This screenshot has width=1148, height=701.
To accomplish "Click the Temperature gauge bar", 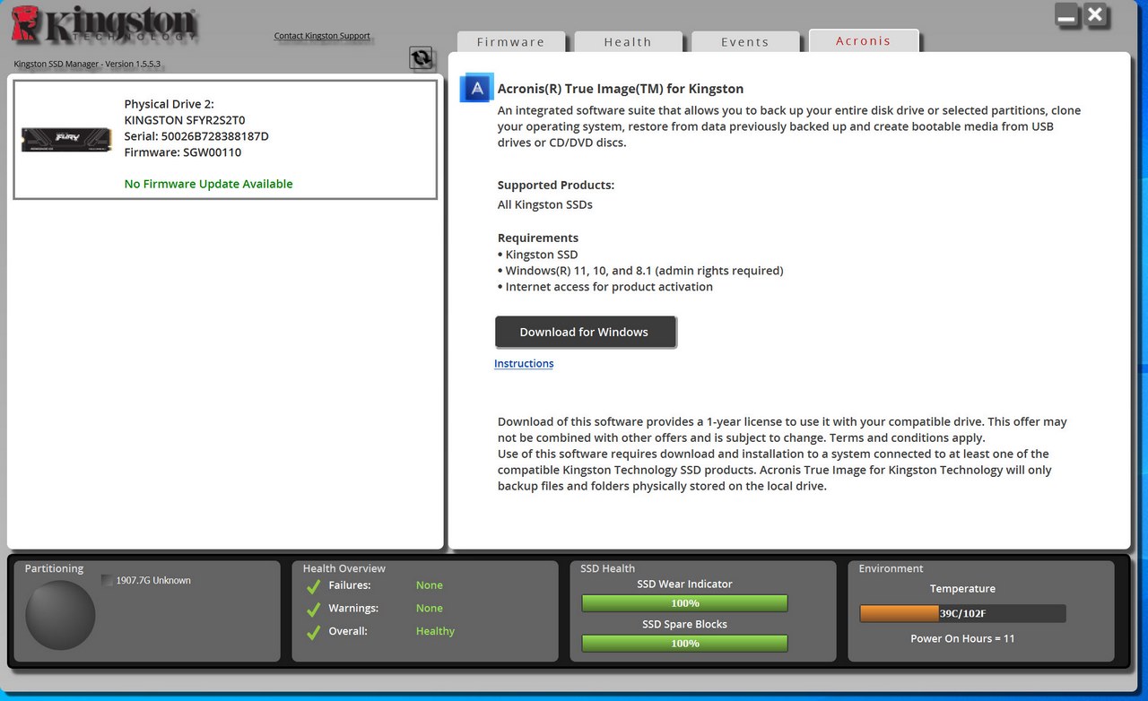I will coord(962,614).
